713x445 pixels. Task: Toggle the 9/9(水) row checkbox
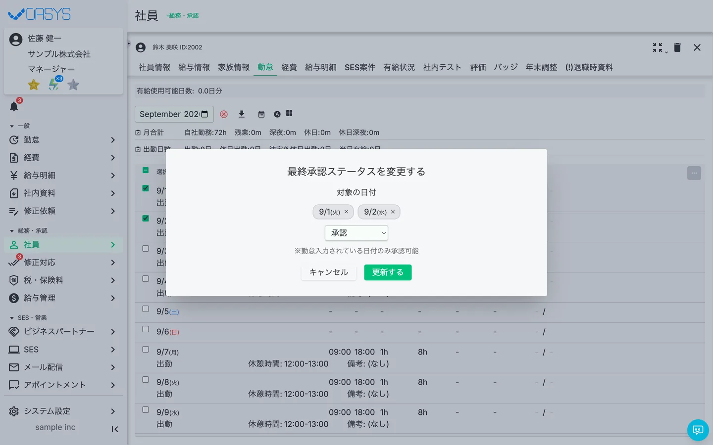(x=146, y=410)
